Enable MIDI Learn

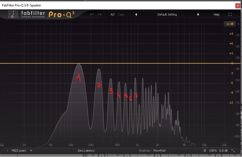pyautogui.click(x=19, y=151)
